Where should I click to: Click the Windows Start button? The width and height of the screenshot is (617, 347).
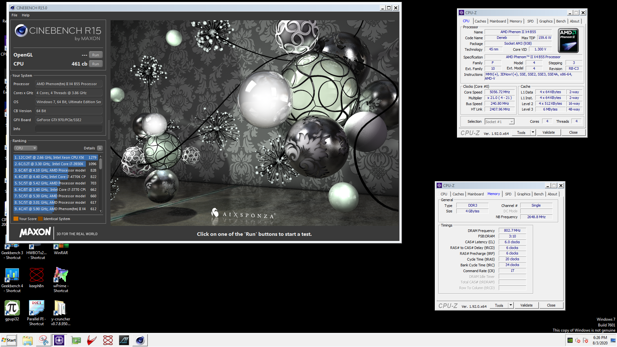click(x=9, y=340)
